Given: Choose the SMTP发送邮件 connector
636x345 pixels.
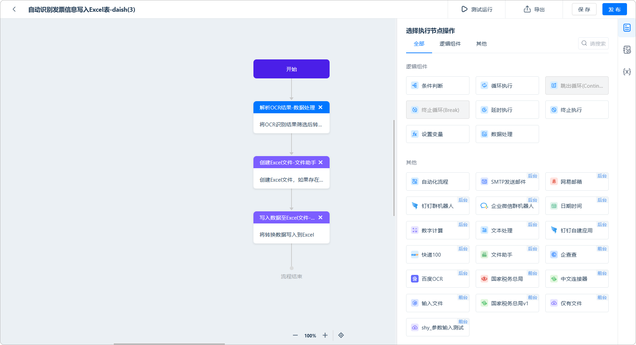Looking at the screenshot, I should click(507, 182).
